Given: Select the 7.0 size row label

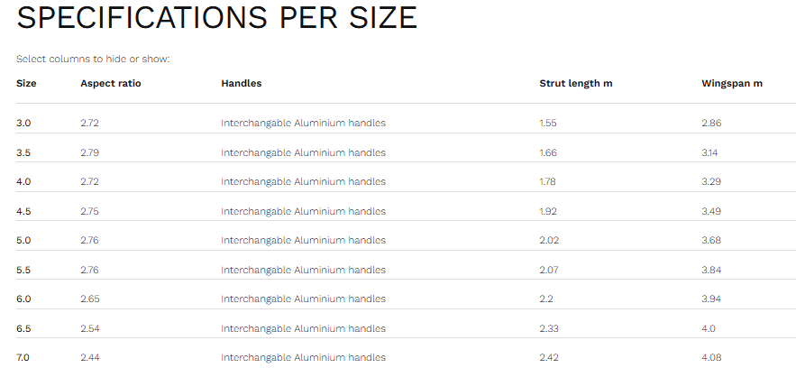Looking at the screenshot, I should [23, 357].
